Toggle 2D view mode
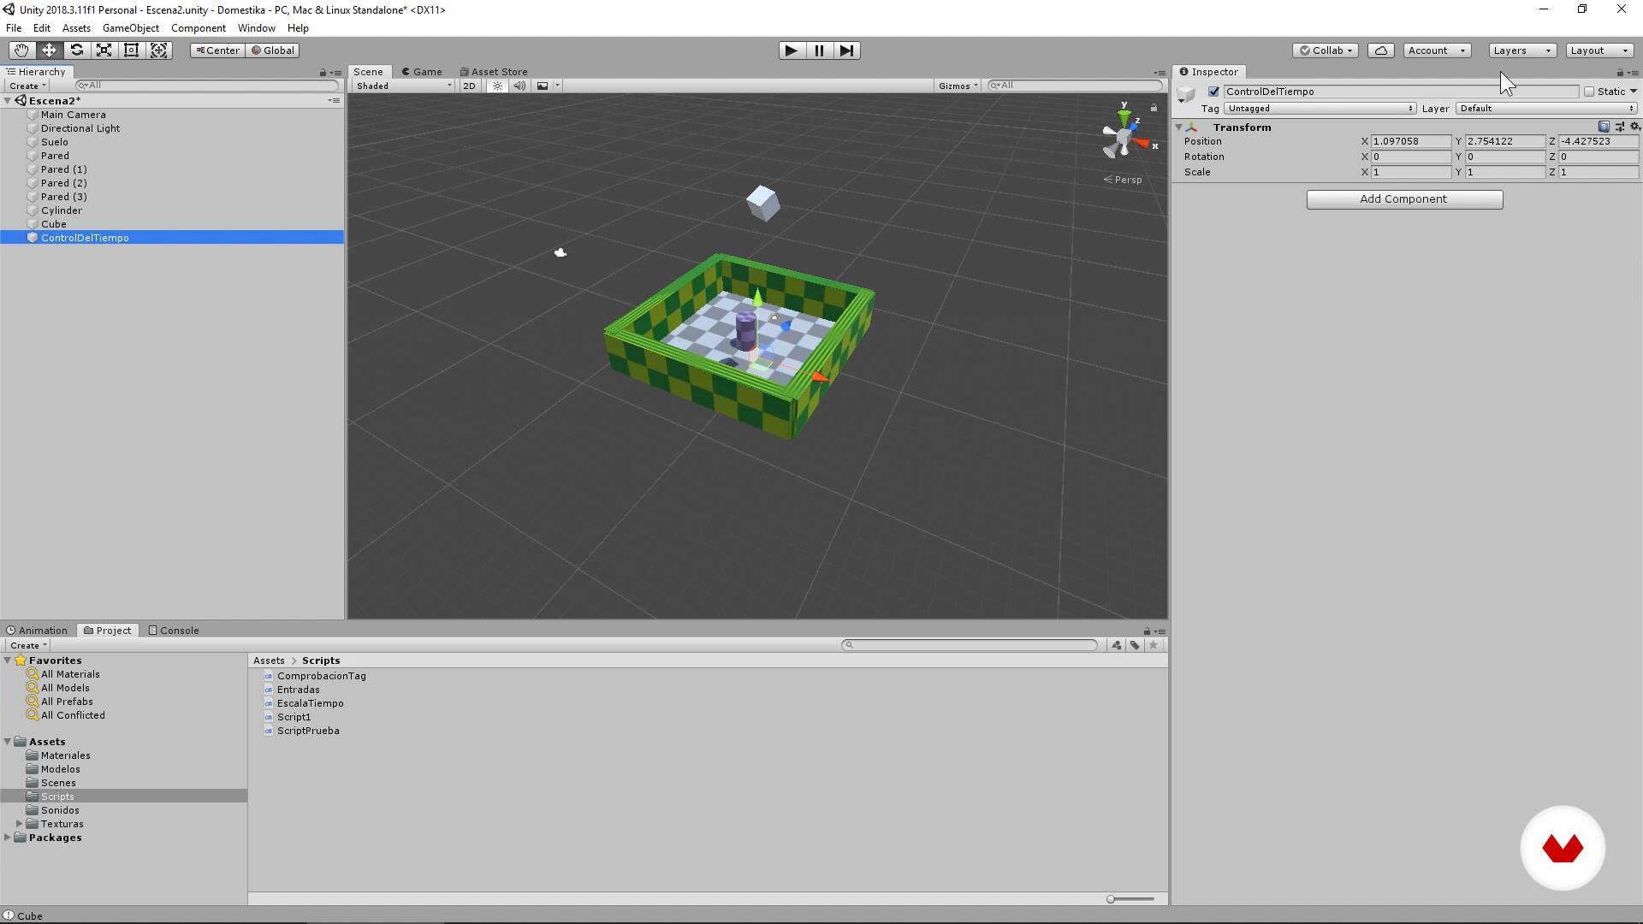The width and height of the screenshot is (1643, 924). (x=469, y=86)
